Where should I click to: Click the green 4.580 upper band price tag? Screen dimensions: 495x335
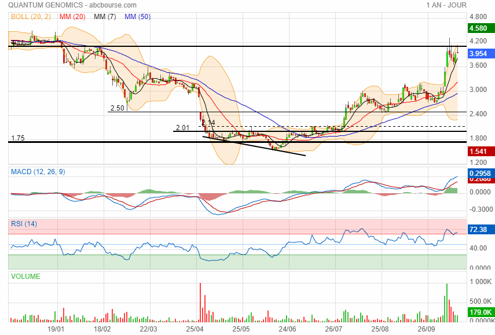coord(478,28)
